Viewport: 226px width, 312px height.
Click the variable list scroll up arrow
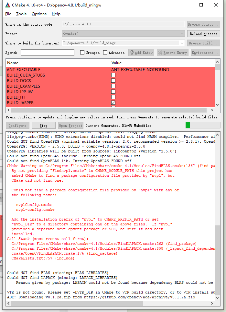click(x=218, y=62)
